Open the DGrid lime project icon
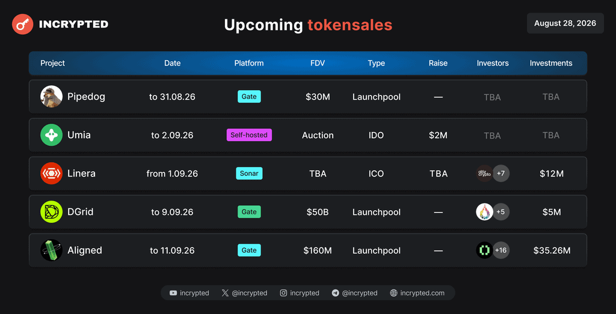 click(52, 212)
